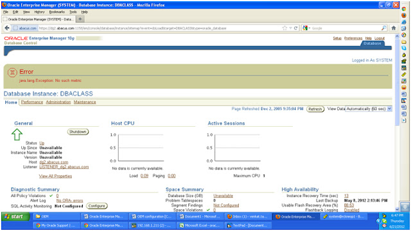Open the search engine selector dropdown

(x=306, y=28)
